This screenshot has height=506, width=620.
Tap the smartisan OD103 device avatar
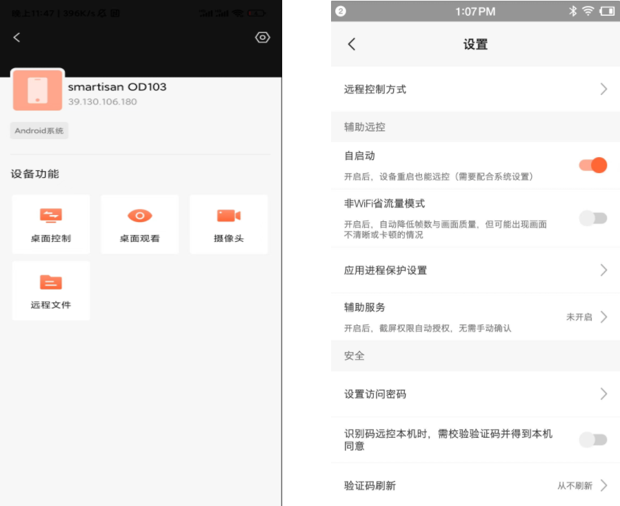[38, 90]
